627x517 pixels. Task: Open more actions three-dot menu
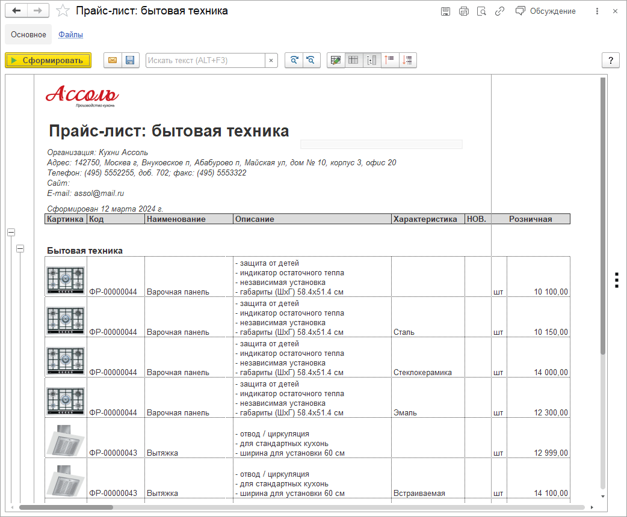click(597, 11)
